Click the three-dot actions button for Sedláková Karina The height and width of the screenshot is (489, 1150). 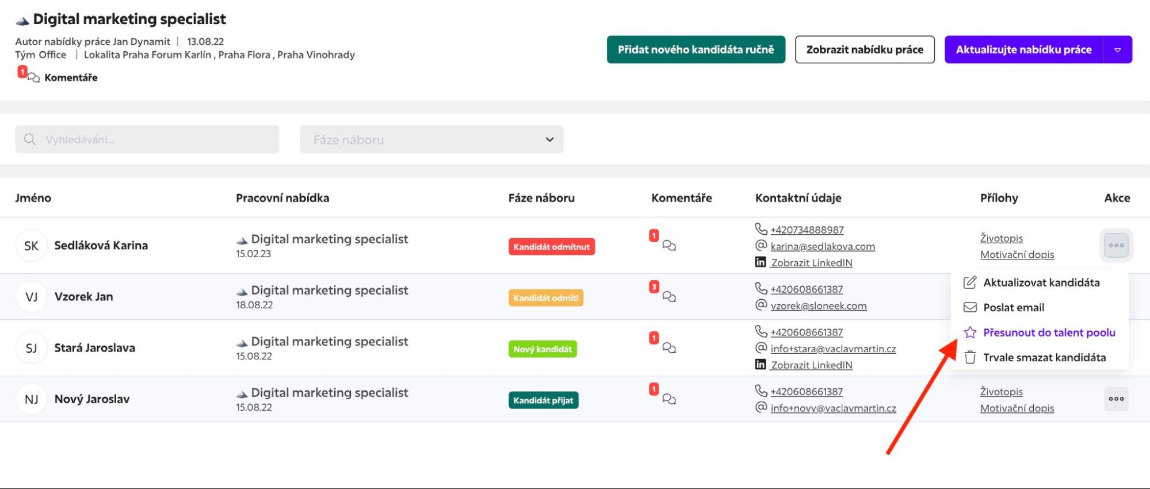(1115, 245)
